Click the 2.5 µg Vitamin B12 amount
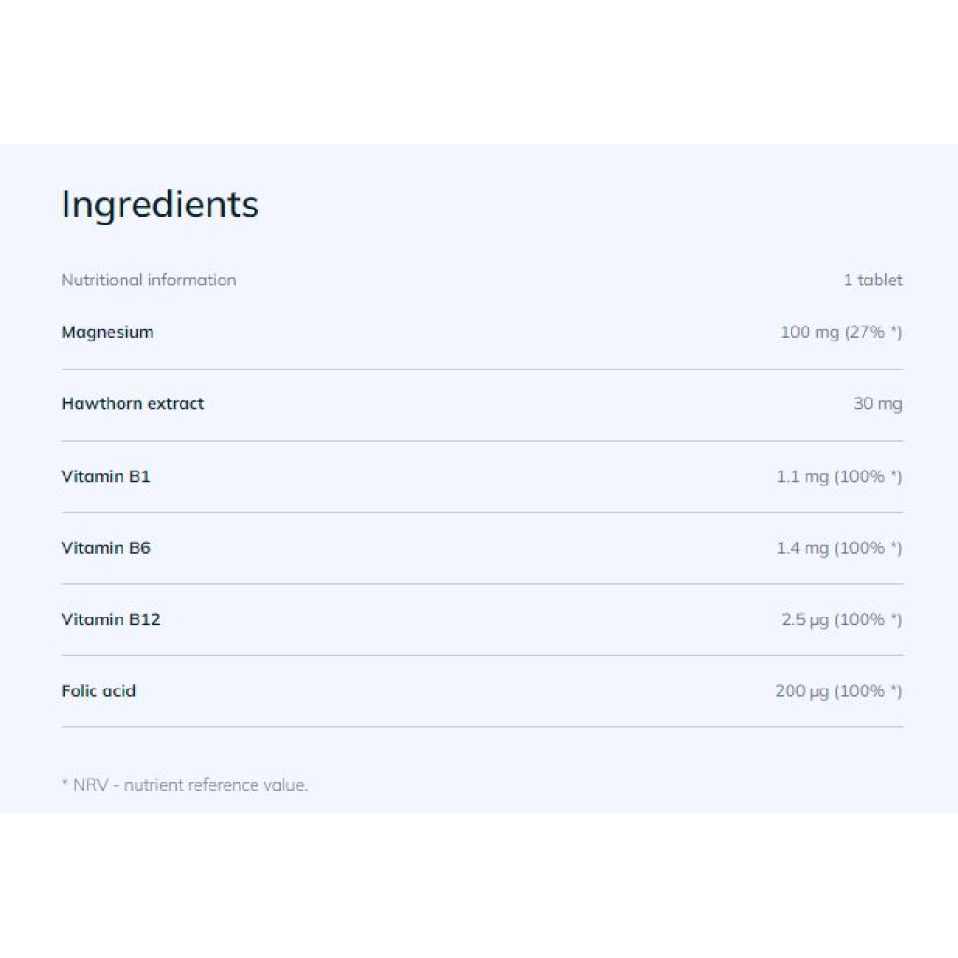This screenshot has height=958, width=958. coord(806,619)
